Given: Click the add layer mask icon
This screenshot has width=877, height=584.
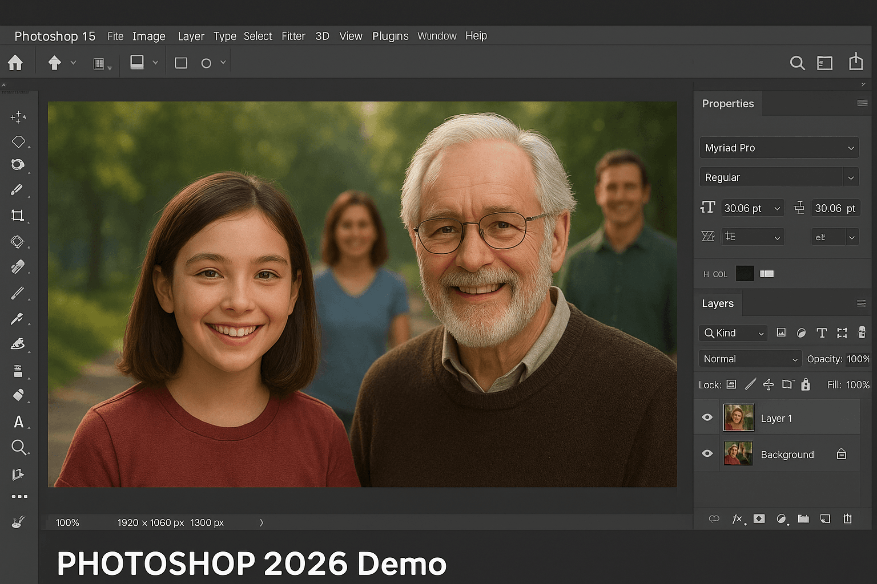Looking at the screenshot, I should tap(759, 519).
